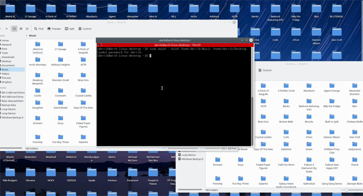Select Network in Places sidebar

[7, 44]
